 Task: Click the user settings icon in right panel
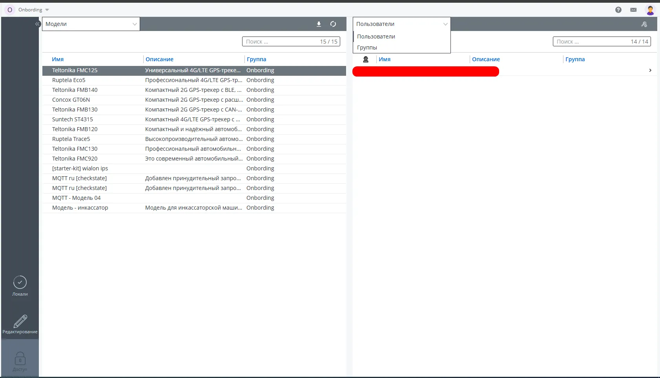click(x=644, y=24)
